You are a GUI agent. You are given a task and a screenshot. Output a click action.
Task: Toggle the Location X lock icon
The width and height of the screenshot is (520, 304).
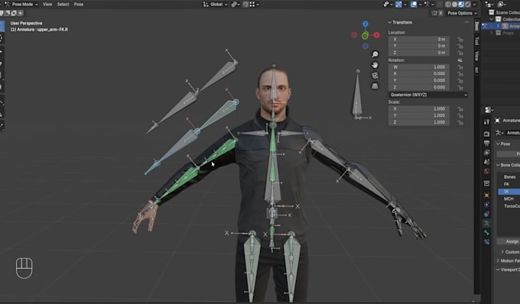point(460,39)
